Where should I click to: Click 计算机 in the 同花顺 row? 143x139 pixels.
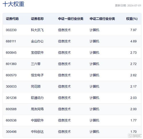click(94, 87)
